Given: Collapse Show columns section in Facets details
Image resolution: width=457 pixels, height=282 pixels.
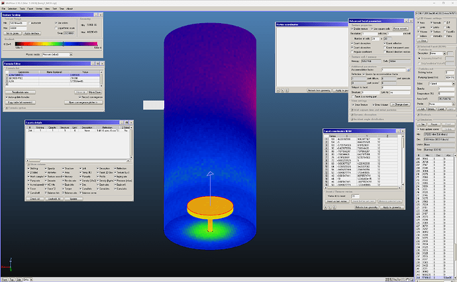Looking at the screenshot, I should pyautogui.click(x=28, y=164).
